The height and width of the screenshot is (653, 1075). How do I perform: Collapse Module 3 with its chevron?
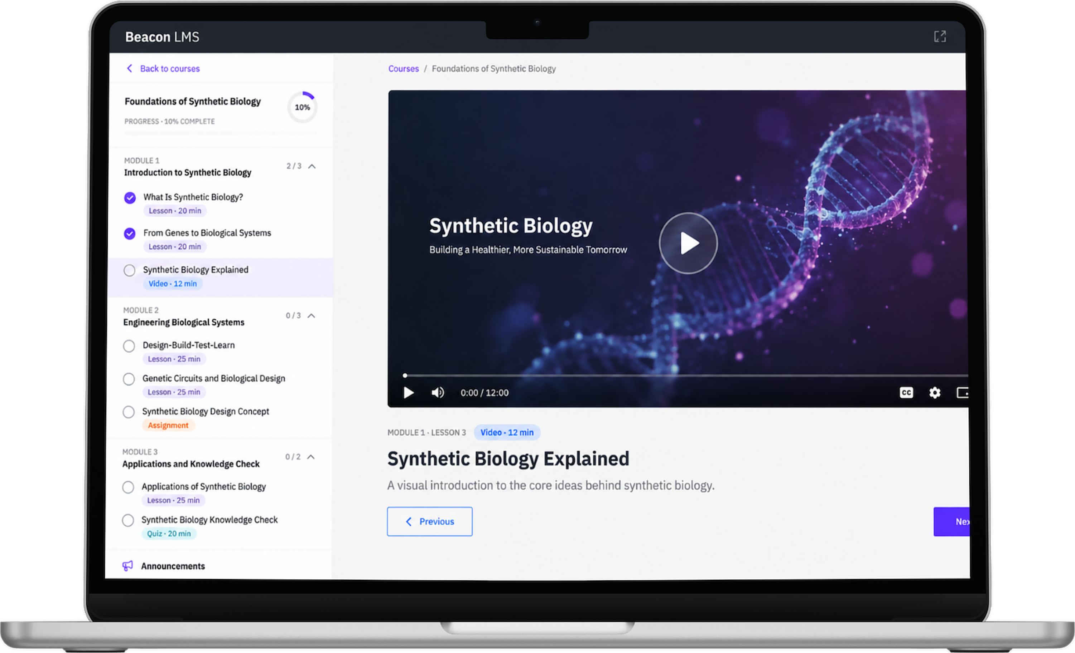click(x=310, y=457)
